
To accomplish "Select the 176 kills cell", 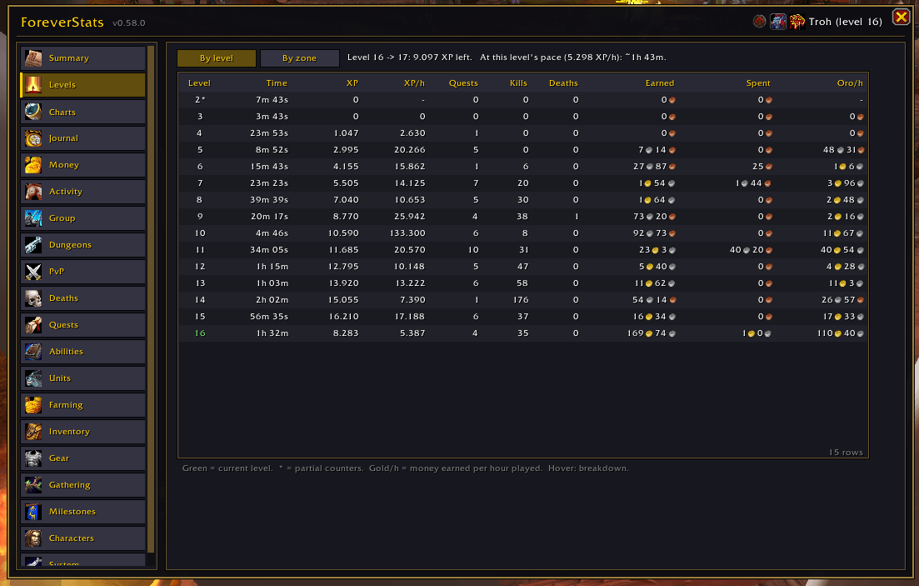I will coord(521,300).
